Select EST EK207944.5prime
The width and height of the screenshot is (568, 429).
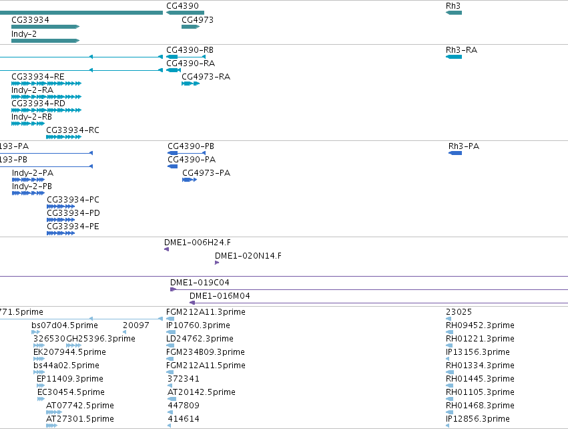[39, 360]
